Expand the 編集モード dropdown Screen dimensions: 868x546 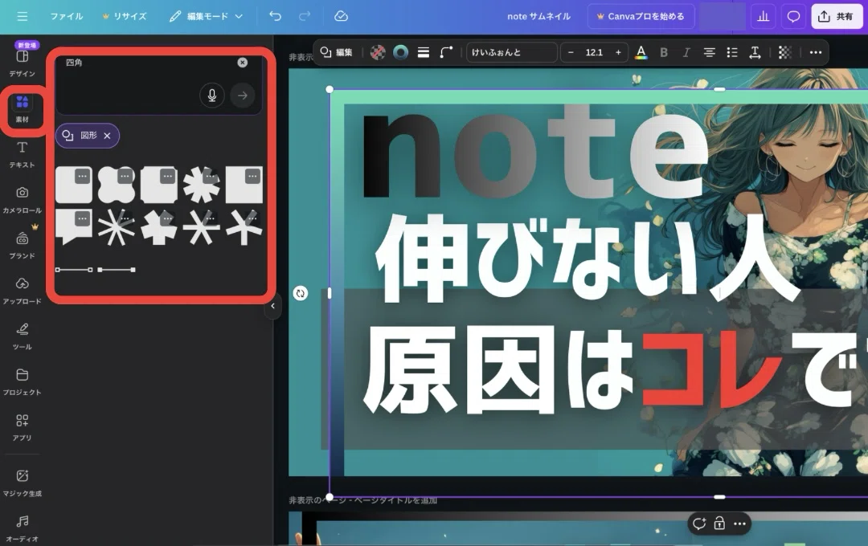206,17
